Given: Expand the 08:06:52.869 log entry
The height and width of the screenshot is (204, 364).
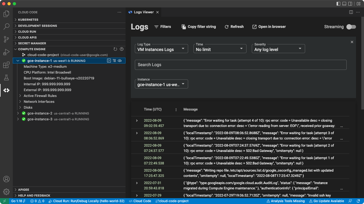Looking at the screenshot, I should click(x=137, y=133).
